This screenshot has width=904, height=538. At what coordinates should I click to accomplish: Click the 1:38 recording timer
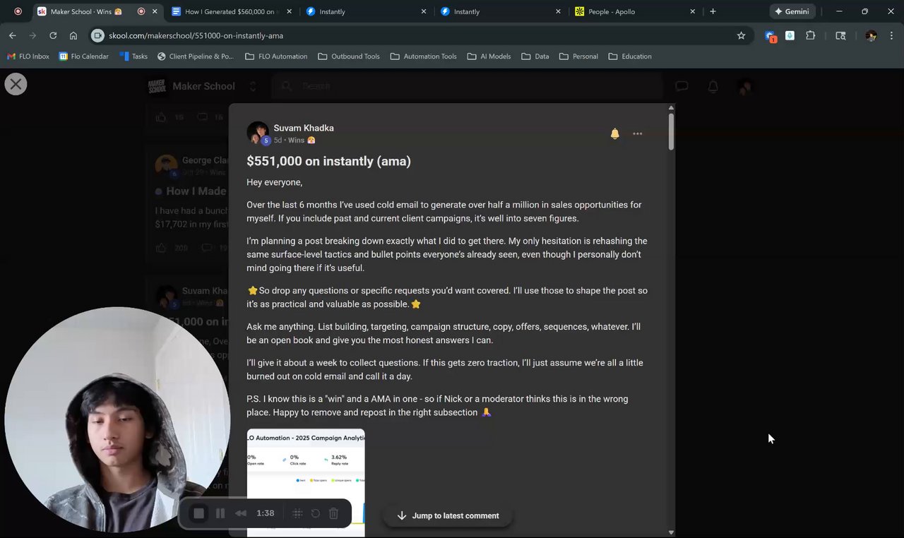point(266,513)
